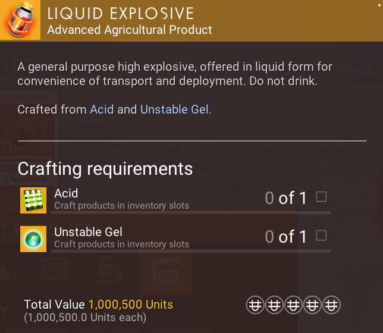This screenshot has height=333, width=383.
Task: Click the Crafting requirements heading
Action: point(105,168)
